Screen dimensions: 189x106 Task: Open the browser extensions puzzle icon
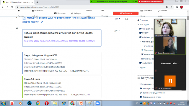pyautogui.click(x=177, y=7)
